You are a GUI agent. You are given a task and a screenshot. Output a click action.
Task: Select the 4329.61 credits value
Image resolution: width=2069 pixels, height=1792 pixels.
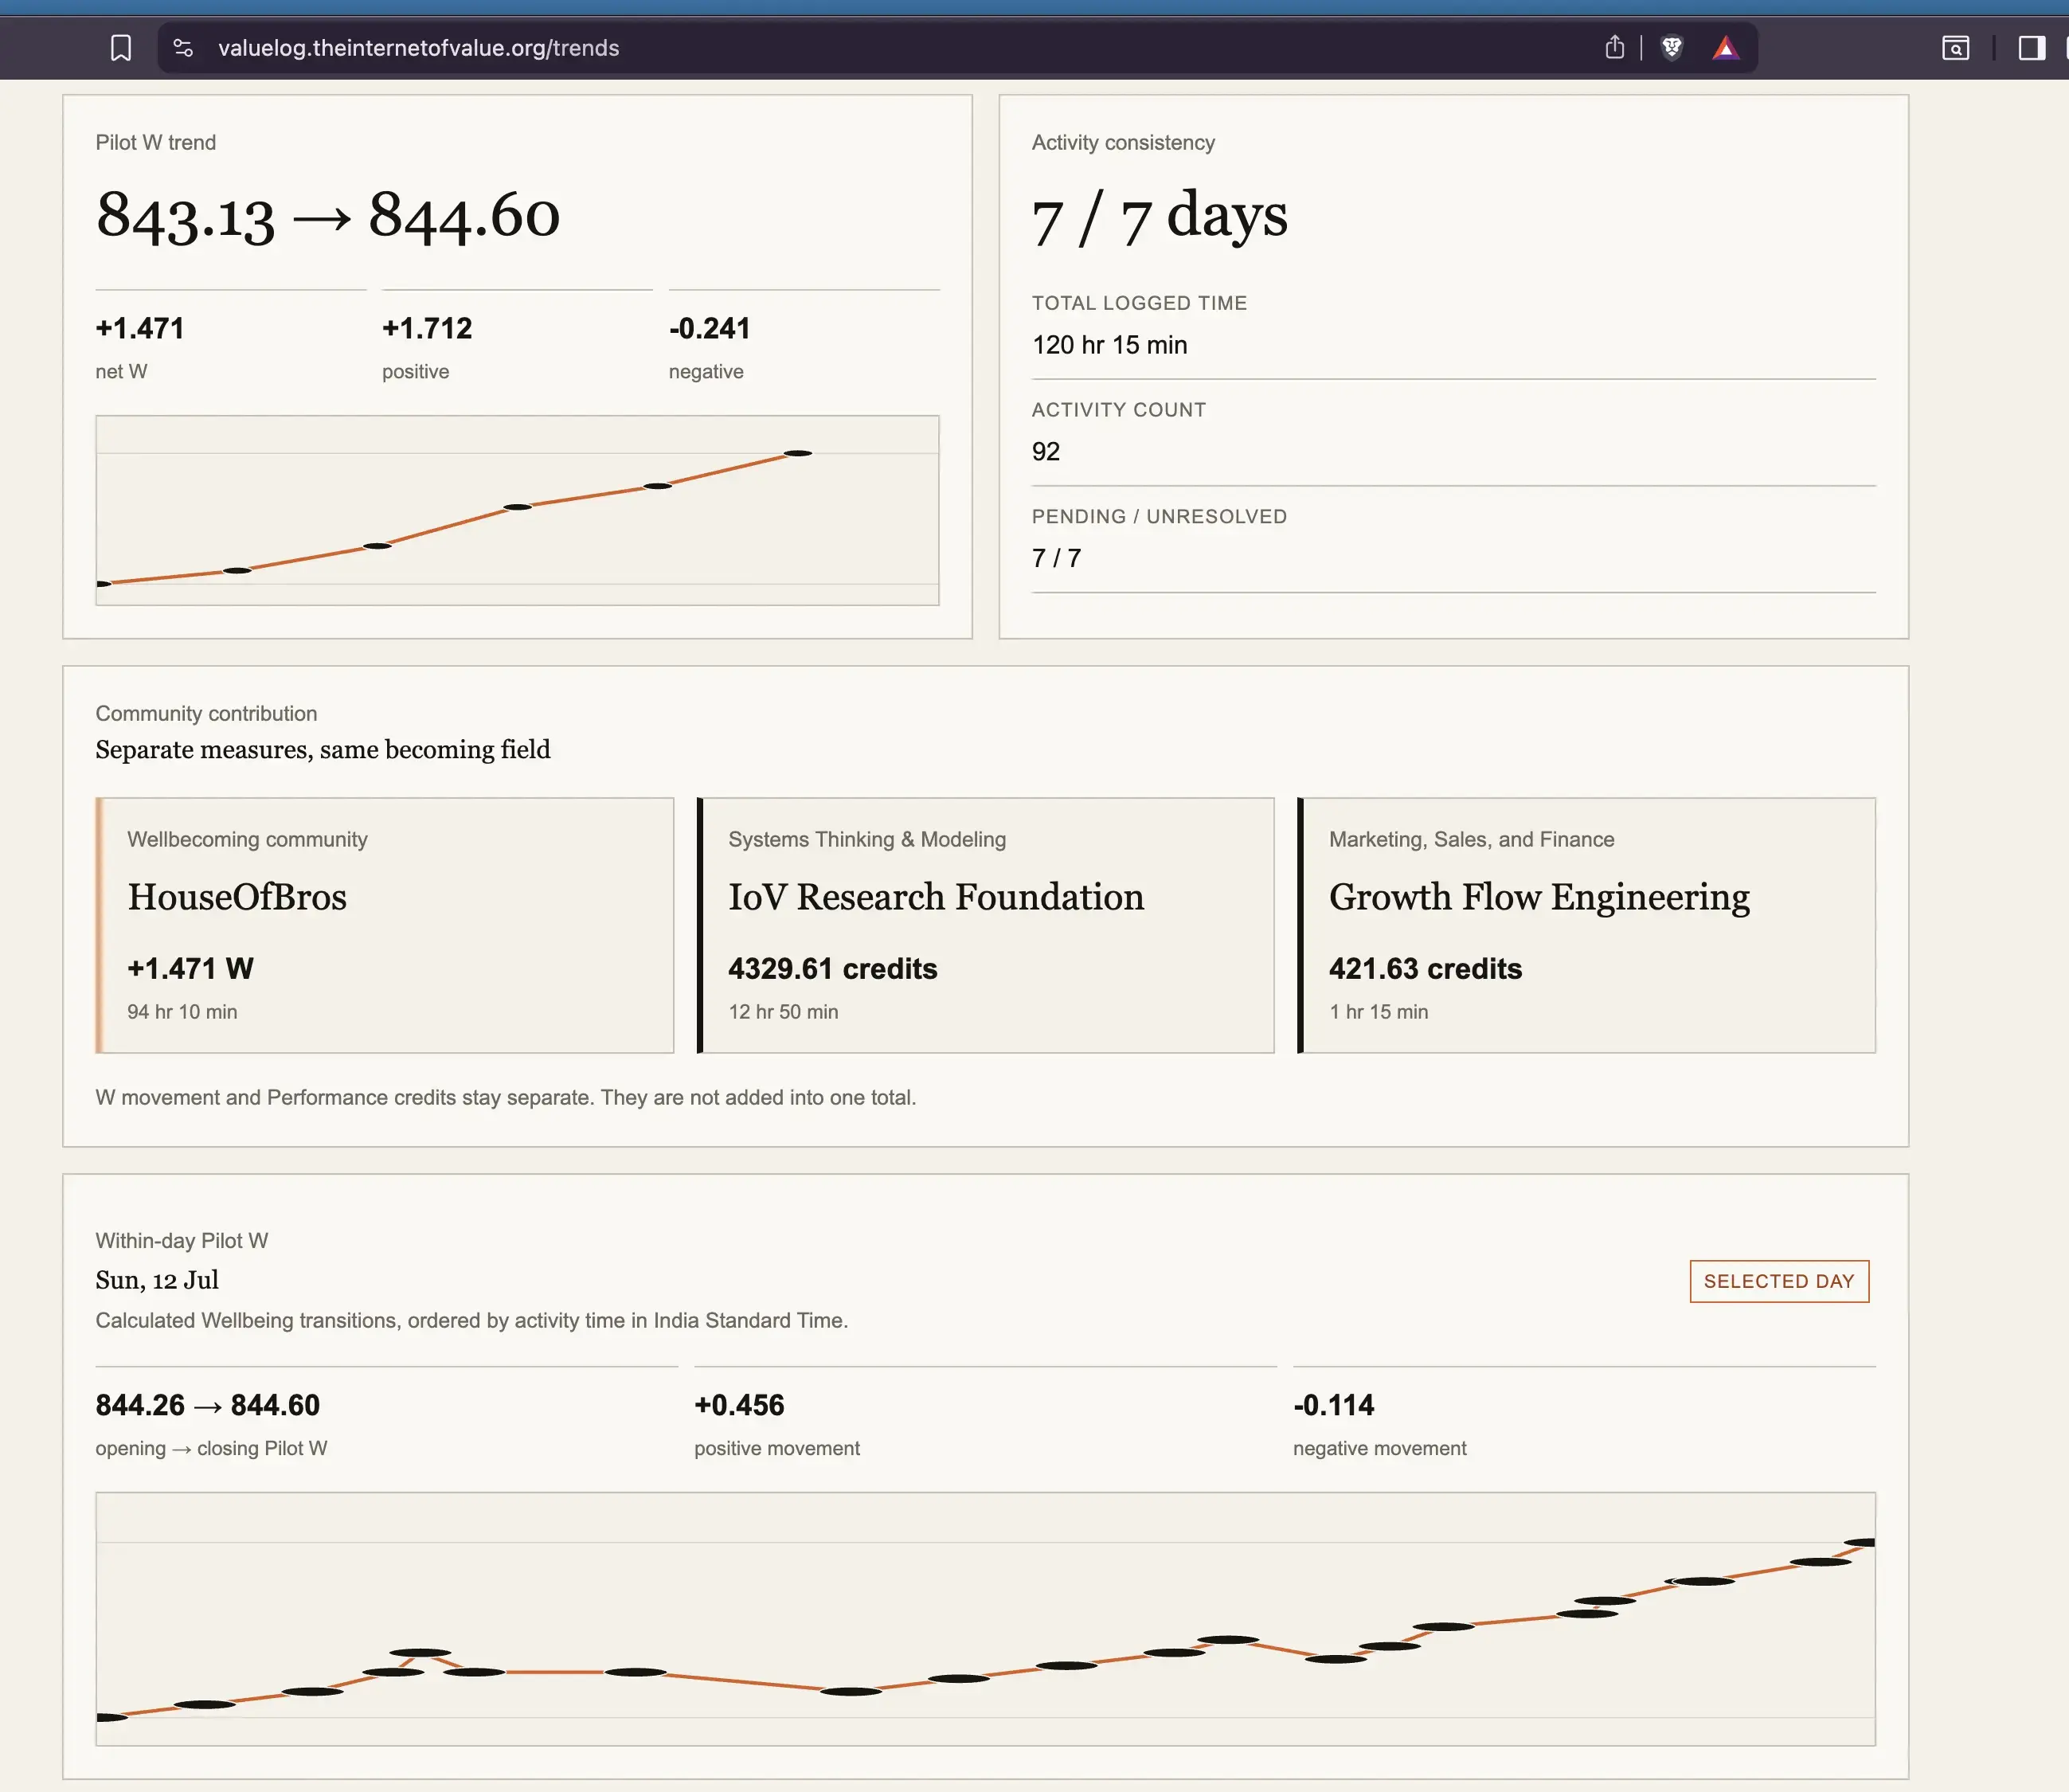833,969
